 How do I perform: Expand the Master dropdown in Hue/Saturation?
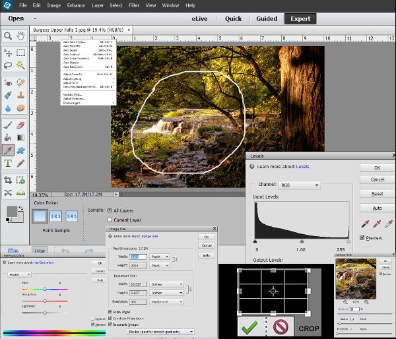tap(19, 274)
